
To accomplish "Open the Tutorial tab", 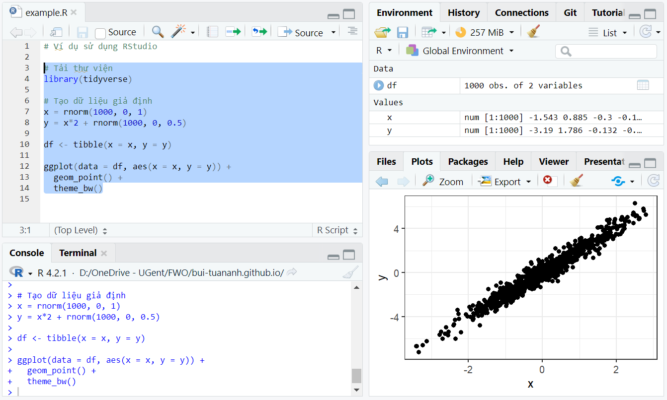I will pyautogui.click(x=608, y=13).
